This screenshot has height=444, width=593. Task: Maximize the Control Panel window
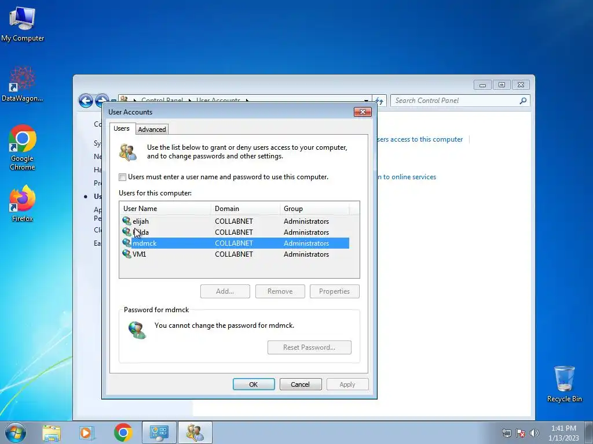(502, 85)
